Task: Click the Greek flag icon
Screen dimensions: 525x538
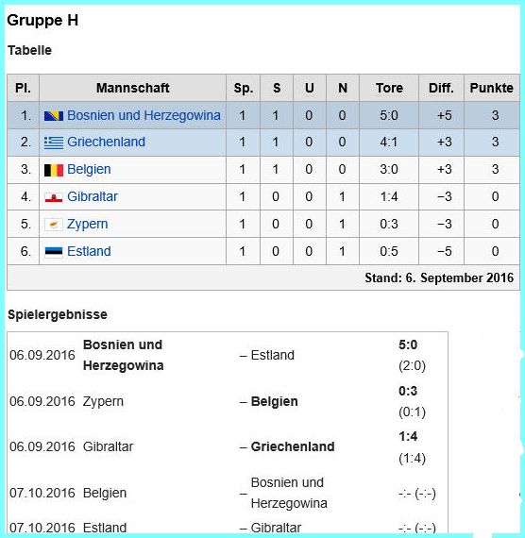Action: pos(54,143)
